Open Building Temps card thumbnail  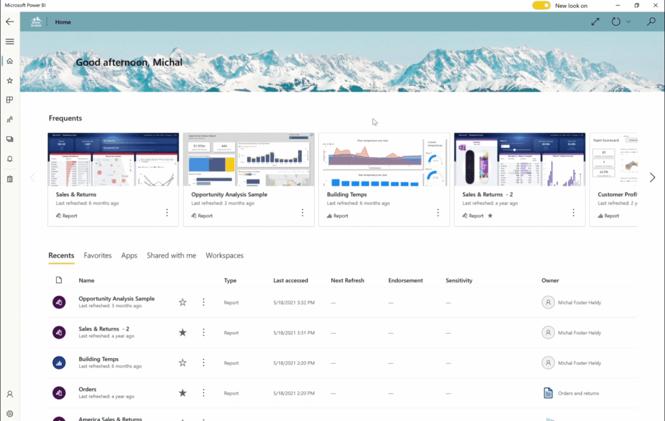pos(384,159)
